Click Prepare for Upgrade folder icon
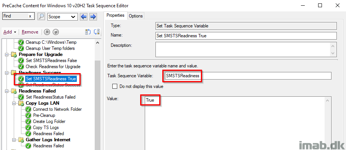Screen dimensions: 346x150 pos(14,54)
